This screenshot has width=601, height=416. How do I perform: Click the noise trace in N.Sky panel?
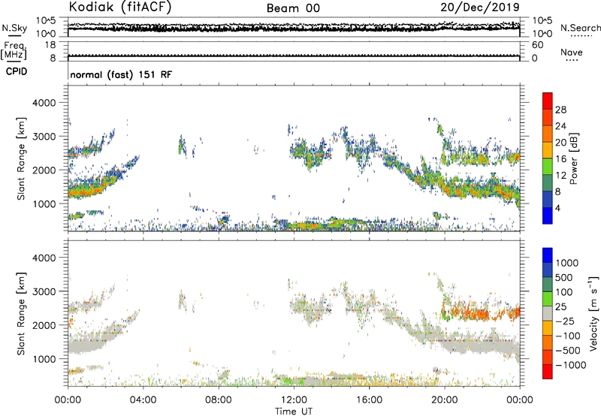(x=294, y=28)
